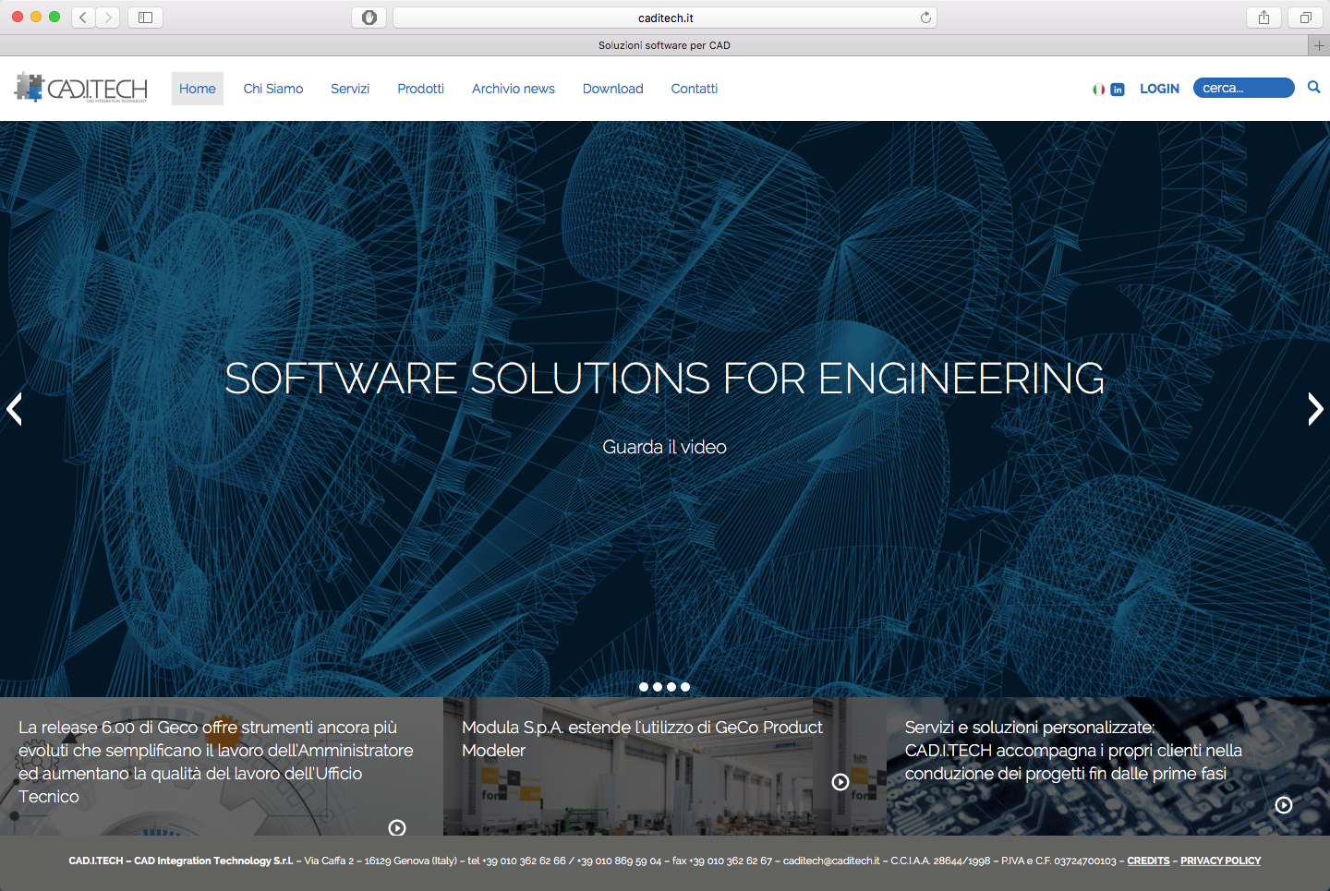The width and height of the screenshot is (1330, 891).
Task: Open the Download menu item
Action: pyautogui.click(x=613, y=89)
